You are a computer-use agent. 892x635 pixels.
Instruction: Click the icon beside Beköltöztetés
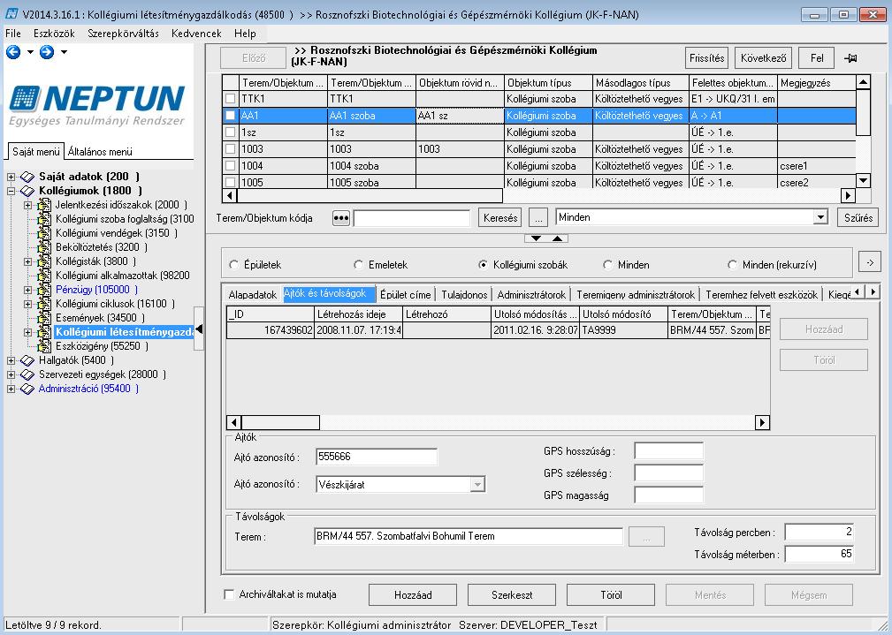tap(44, 248)
